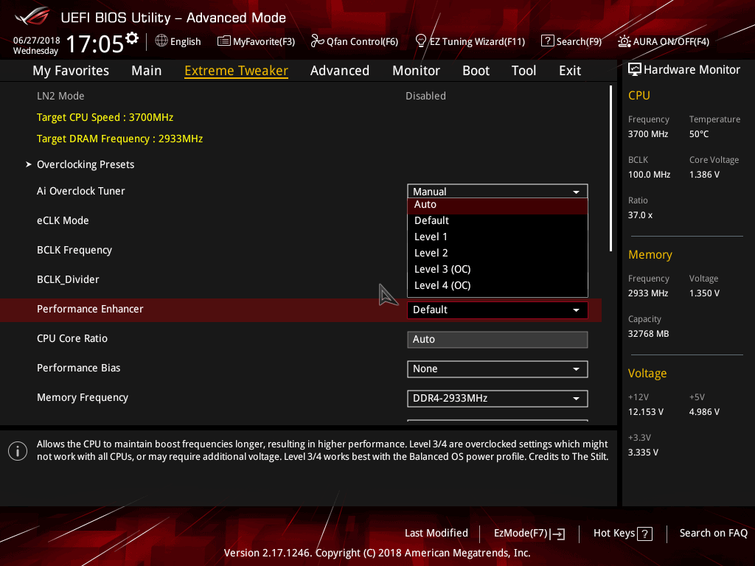The width and height of the screenshot is (755, 566).
Task: Select the eCLK Mode setting
Action: [63, 220]
